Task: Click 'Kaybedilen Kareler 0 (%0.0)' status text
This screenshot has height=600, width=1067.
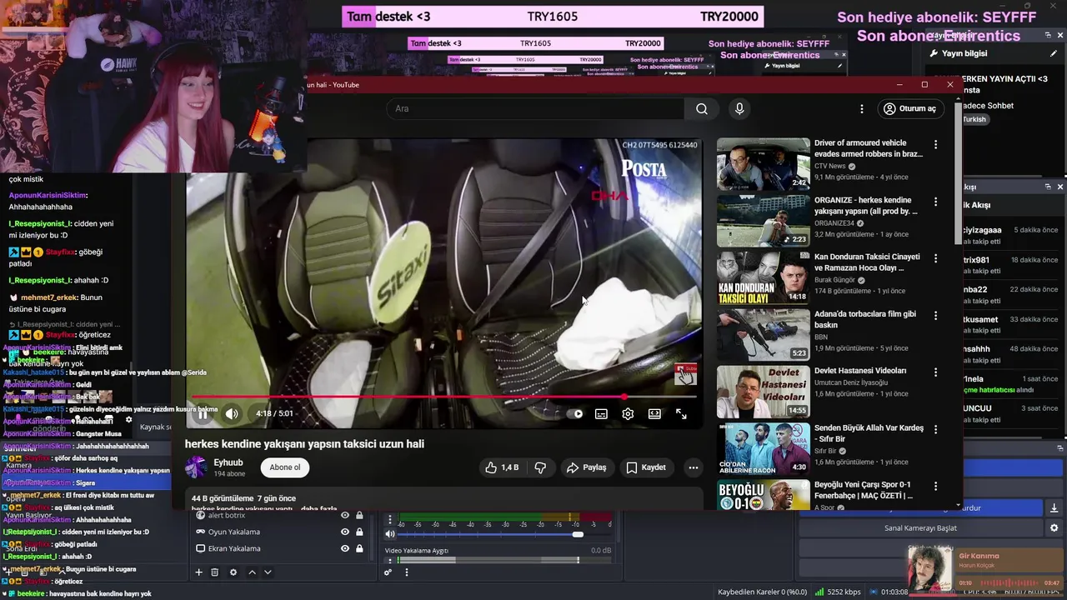Action: click(762, 592)
